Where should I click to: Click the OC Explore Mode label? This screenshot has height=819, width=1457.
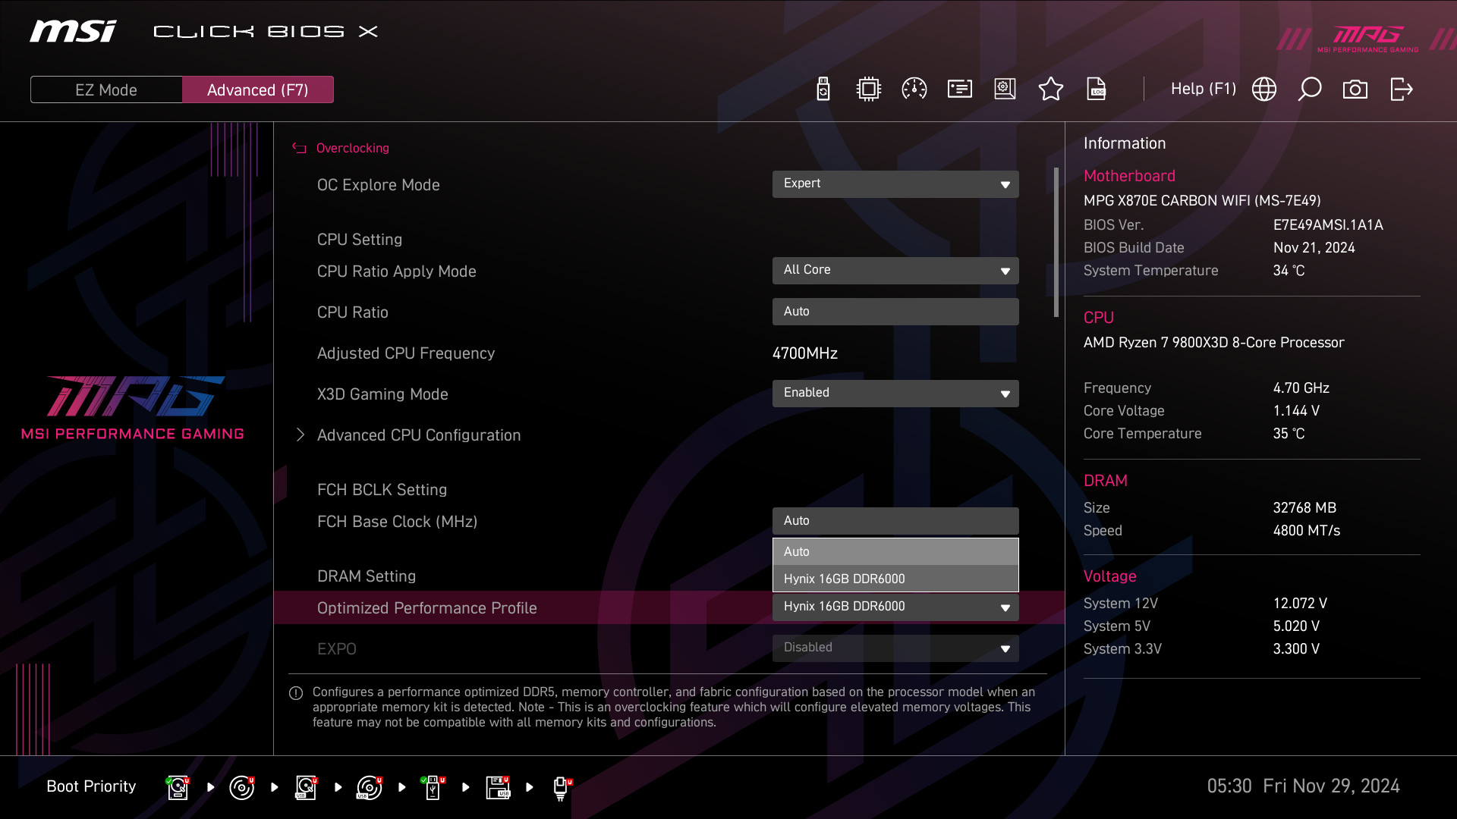(x=378, y=185)
